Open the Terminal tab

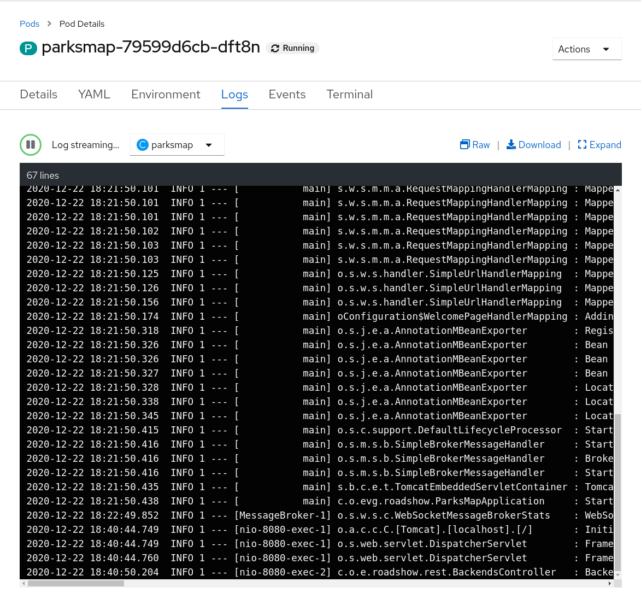point(349,95)
